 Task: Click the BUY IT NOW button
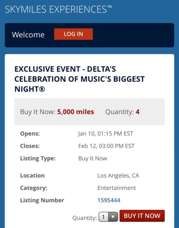click(142, 216)
